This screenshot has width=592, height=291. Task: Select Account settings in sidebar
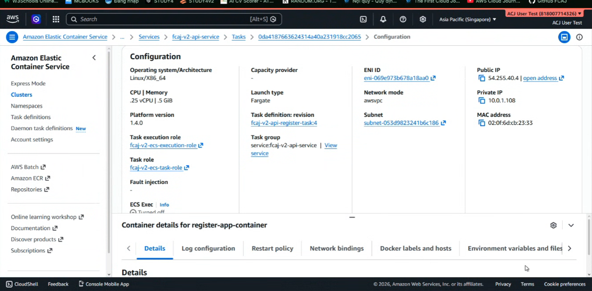[x=32, y=139]
